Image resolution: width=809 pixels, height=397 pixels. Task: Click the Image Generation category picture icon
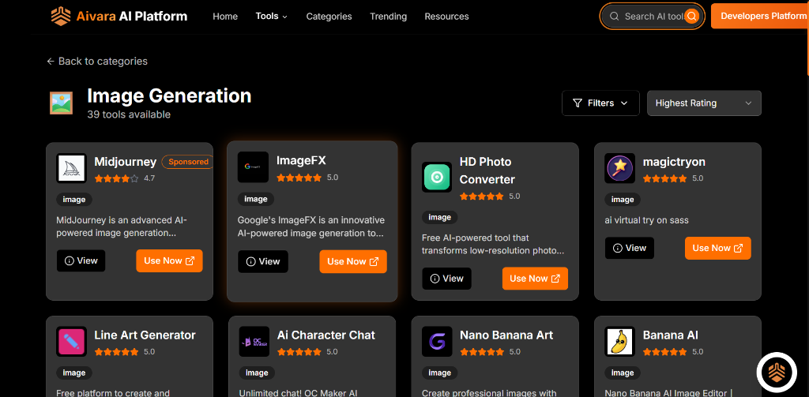click(x=61, y=103)
